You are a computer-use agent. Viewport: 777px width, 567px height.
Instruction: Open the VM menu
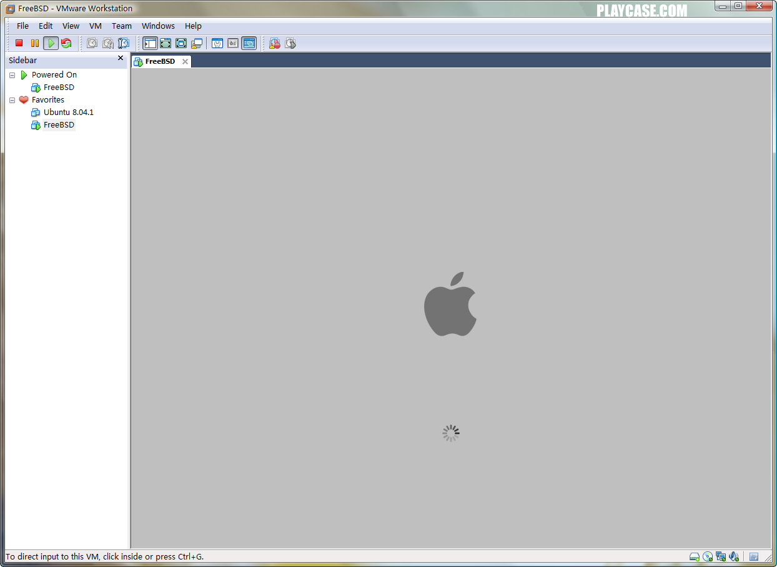pyautogui.click(x=96, y=26)
